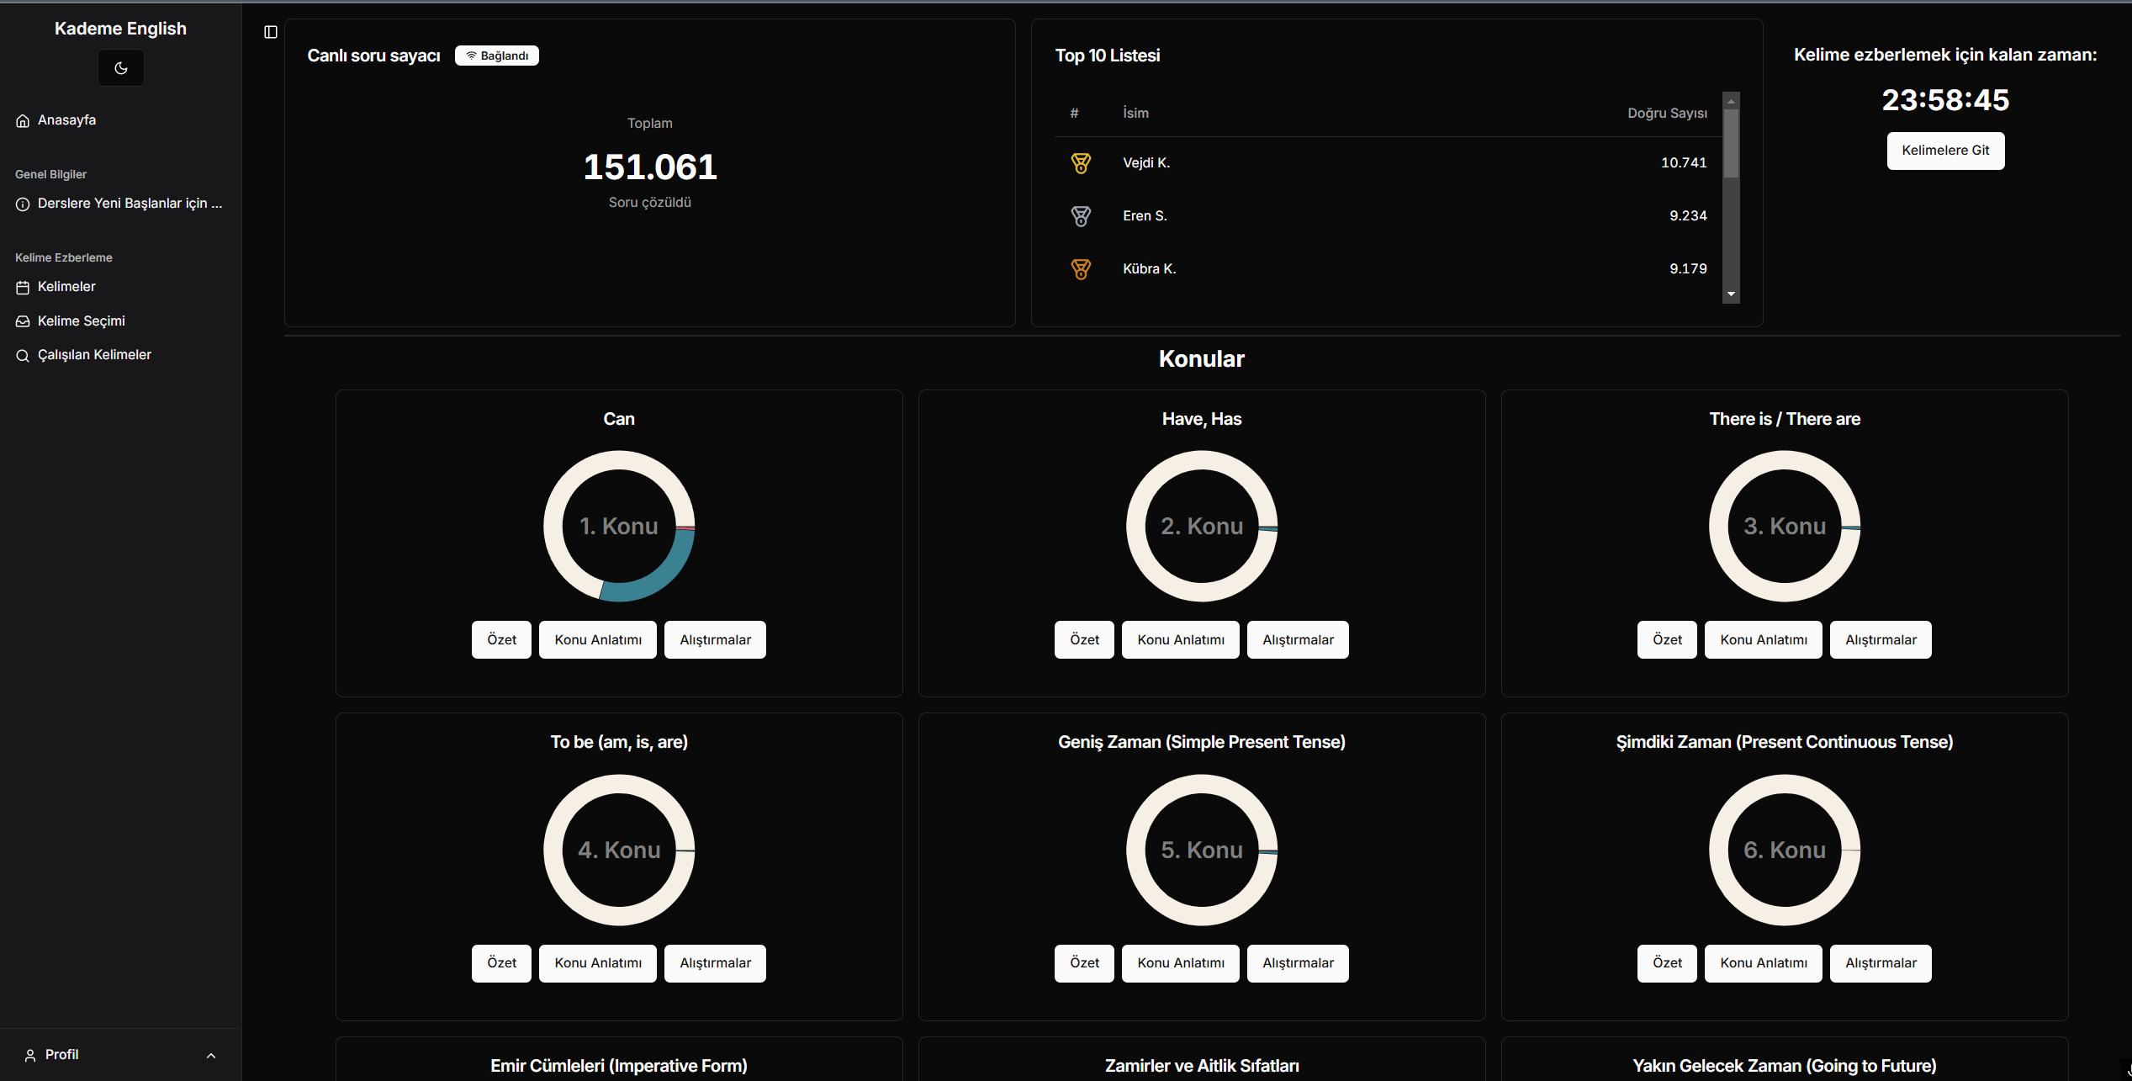Click Yakın Gelecek Zaman (Going to Future) title
This screenshot has height=1081, width=2132.
[1785, 1066]
